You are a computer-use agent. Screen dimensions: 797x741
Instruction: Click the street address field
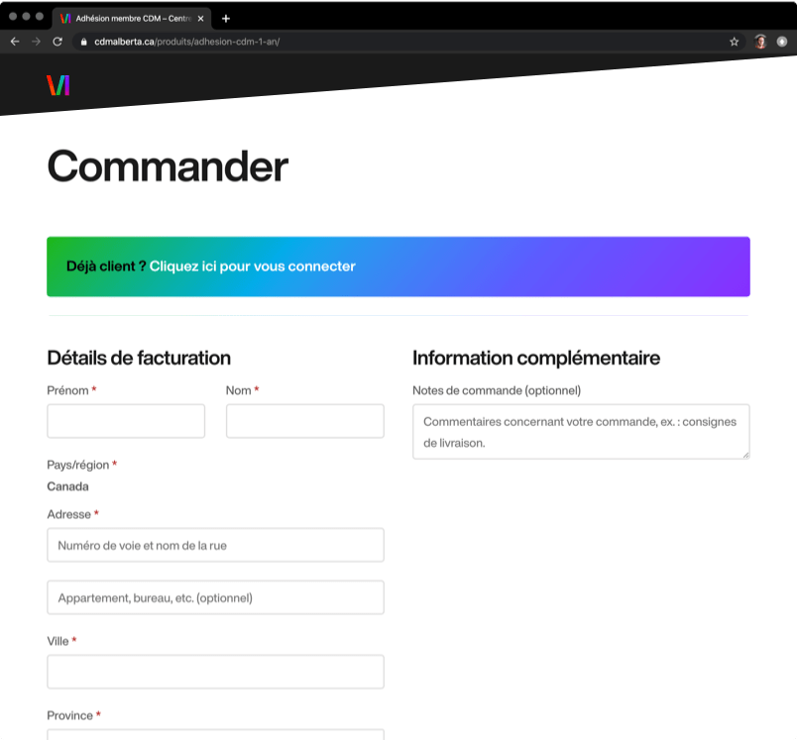pos(215,545)
